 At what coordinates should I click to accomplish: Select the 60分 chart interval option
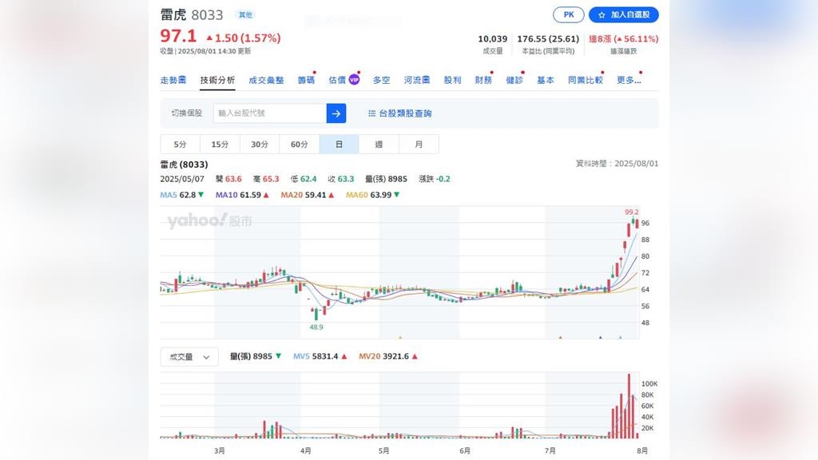tap(299, 145)
